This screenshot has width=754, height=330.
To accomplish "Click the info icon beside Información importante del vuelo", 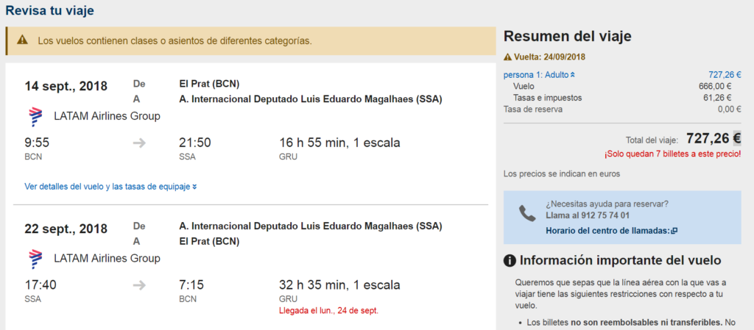I will 510,261.
